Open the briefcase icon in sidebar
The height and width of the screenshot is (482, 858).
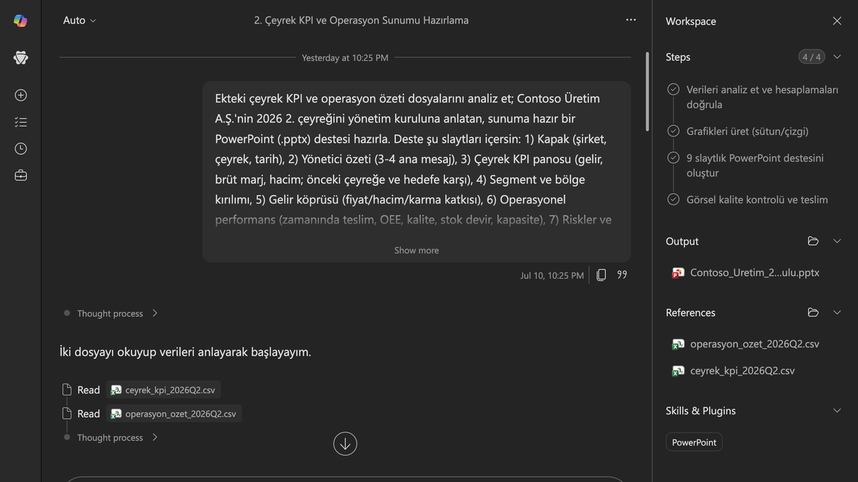point(21,175)
